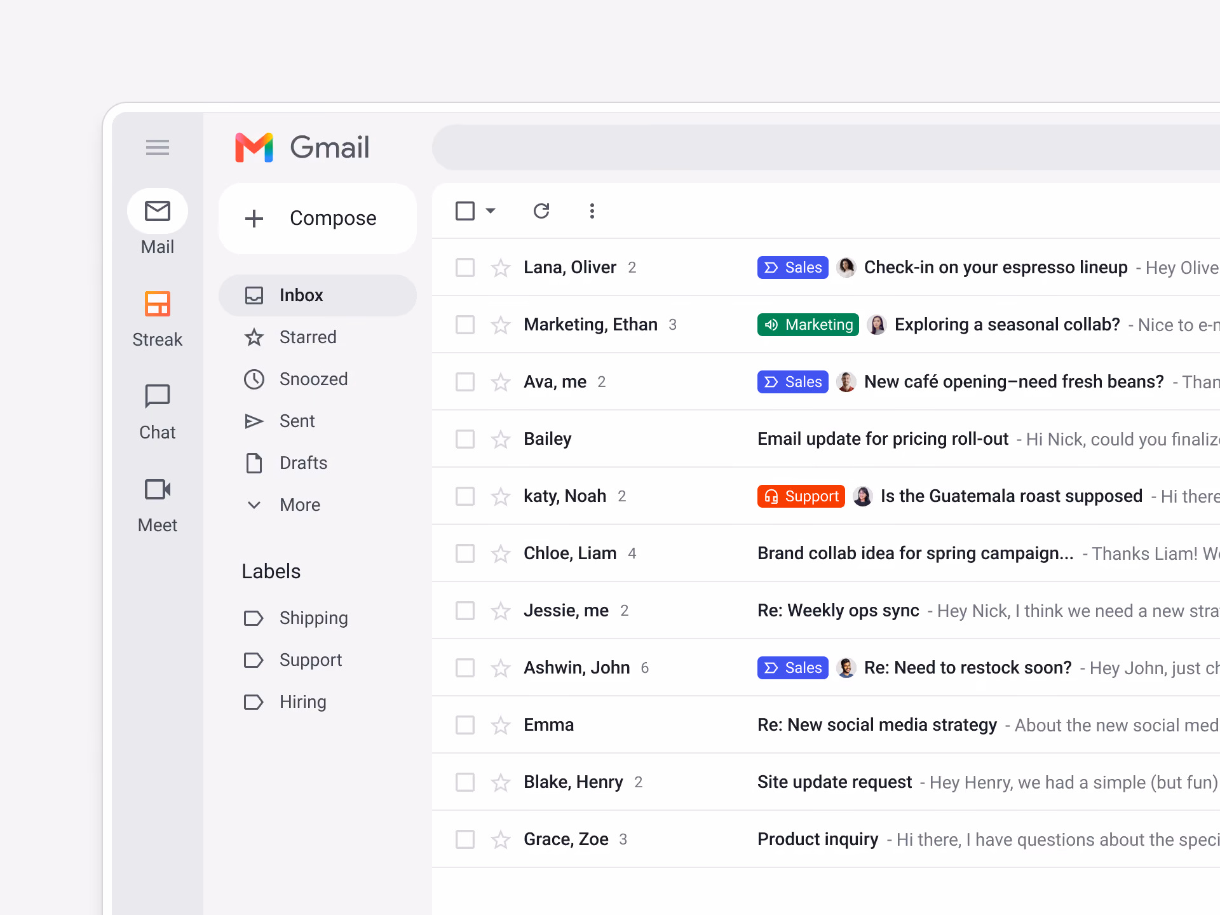Star the Chloe, Liam email
The height and width of the screenshot is (915, 1220).
(501, 553)
